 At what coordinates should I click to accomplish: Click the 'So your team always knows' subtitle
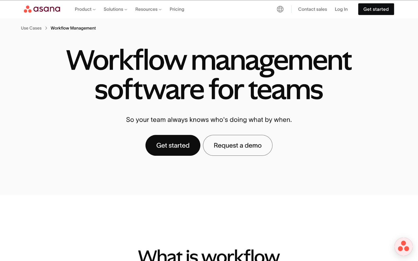(209, 120)
